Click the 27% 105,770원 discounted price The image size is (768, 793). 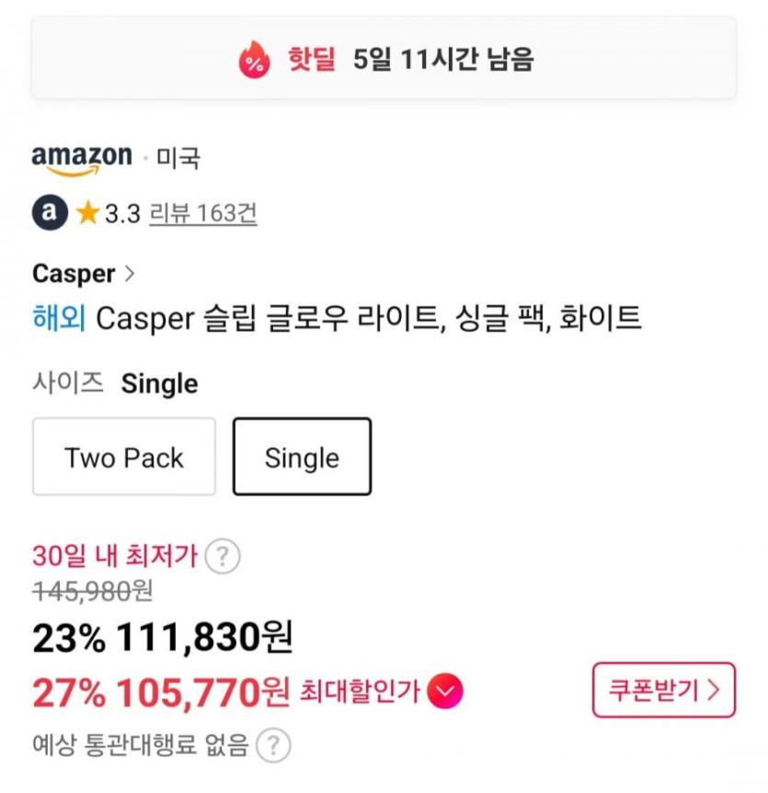point(161,693)
